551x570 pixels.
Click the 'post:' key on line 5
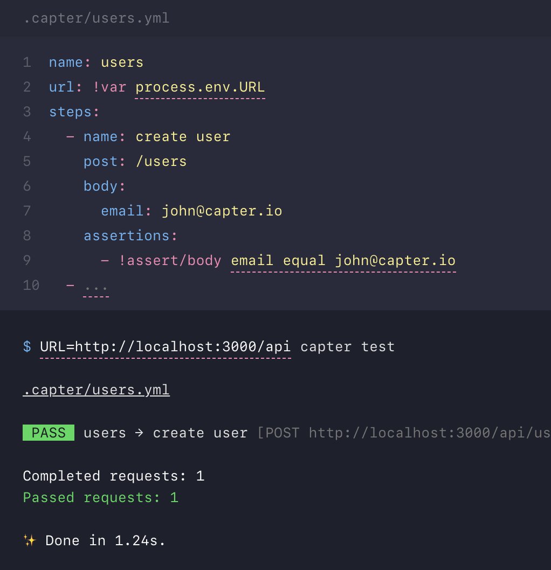[x=105, y=162]
